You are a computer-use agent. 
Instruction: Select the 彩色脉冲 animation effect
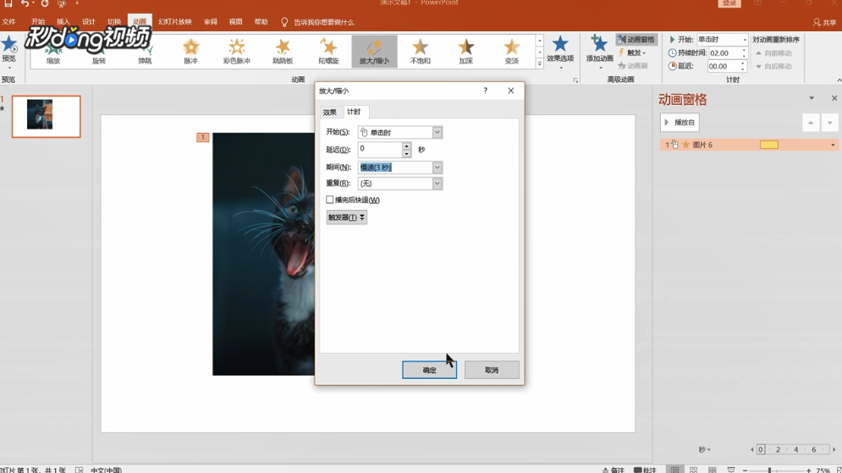(236, 52)
